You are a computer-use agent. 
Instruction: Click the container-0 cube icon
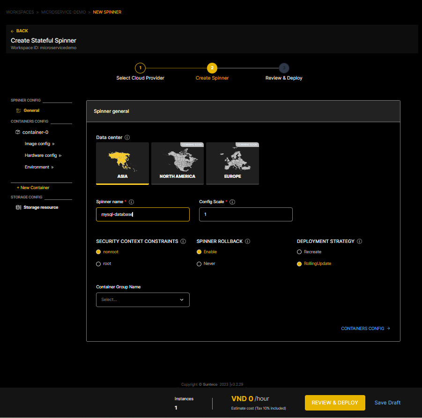click(x=18, y=132)
